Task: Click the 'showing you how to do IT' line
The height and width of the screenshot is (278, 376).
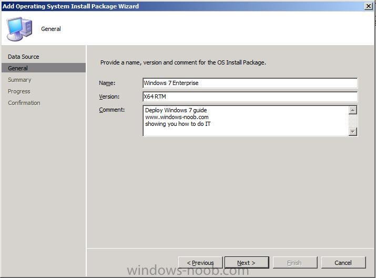Action: [x=178, y=124]
